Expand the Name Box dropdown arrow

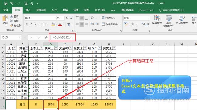tap(20, 37)
